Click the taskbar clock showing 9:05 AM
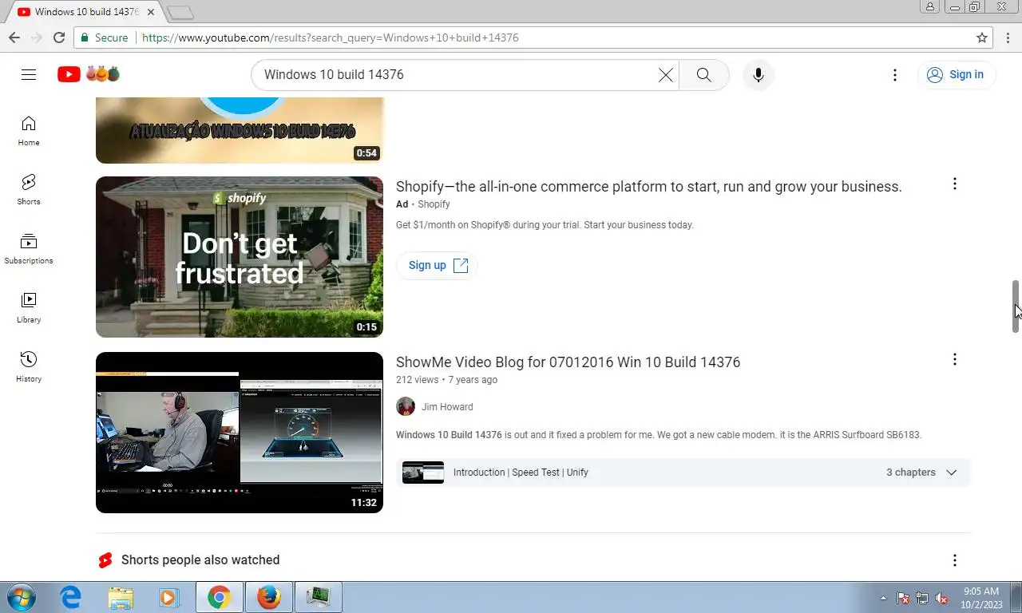Screen dimensions: 1022x613 click(x=980, y=598)
